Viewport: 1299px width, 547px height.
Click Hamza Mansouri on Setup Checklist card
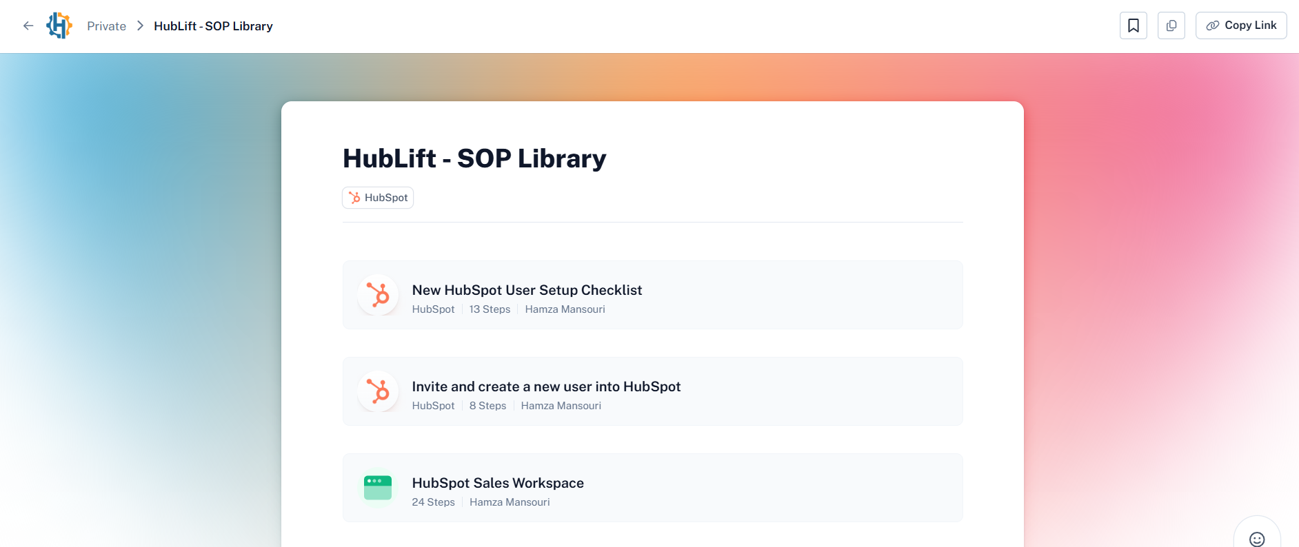pyautogui.click(x=565, y=309)
